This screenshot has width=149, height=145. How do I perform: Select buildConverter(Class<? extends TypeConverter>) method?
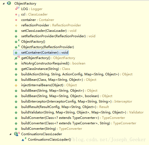pyautogui.click(x=73, y=118)
